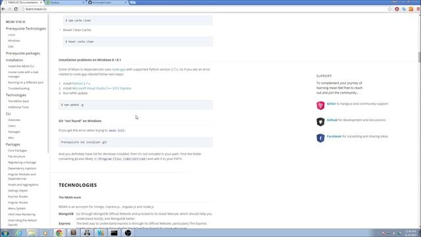Go to Assets and Aggregation in the sidebar
This screenshot has height=237, width=421.
point(24,185)
